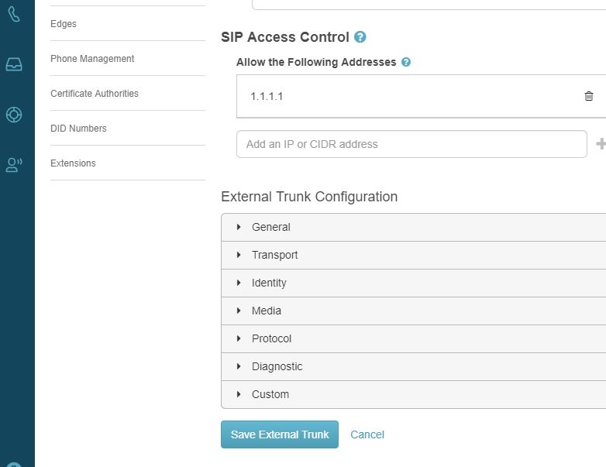Open help for Allow the Following Addresses
Image resolution: width=606 pixels, height=467 pixels.
[406, 62]
